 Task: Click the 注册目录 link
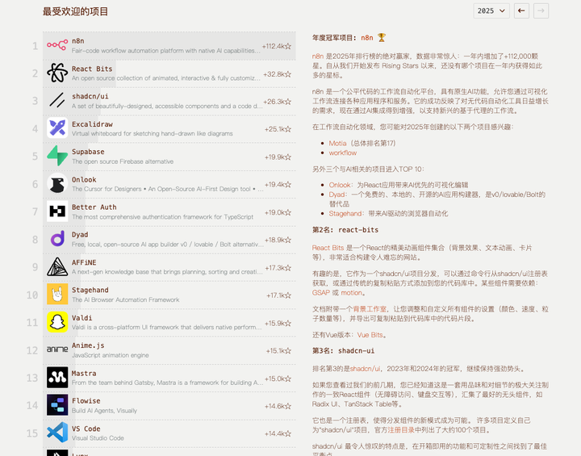coord(401,429)
